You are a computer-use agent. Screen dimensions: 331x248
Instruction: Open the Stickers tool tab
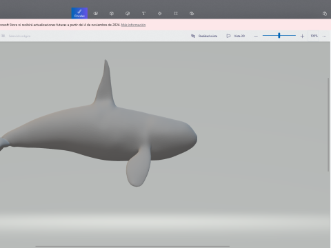128,14
